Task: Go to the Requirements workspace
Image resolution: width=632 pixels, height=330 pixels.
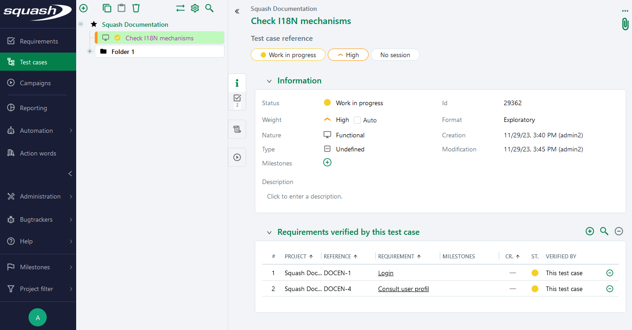Action: pyautogui.click(x=39, y=41)
